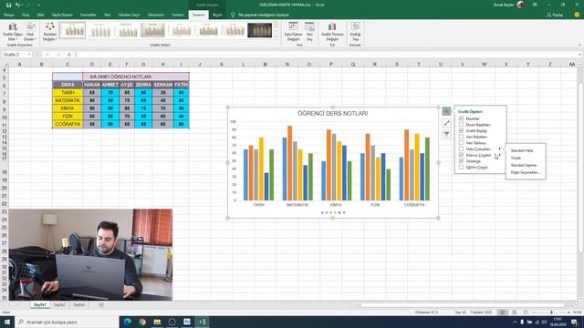Click the insert function fx icon
The image size is (584, 328).
click(69, 55)
